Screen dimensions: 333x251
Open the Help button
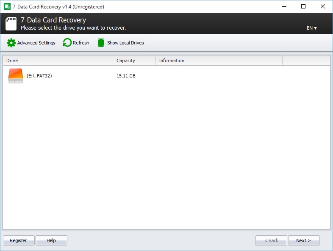[x=51, y=240]
